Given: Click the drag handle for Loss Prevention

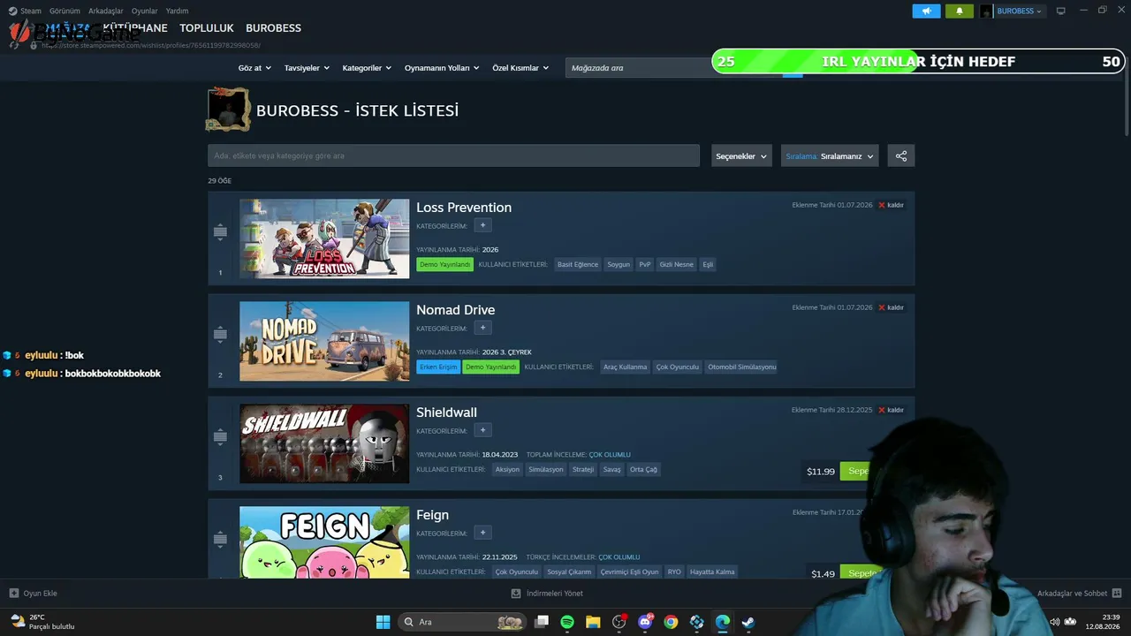Looking at the screenshot, I should pyautogui.click(x=220, y=231).
